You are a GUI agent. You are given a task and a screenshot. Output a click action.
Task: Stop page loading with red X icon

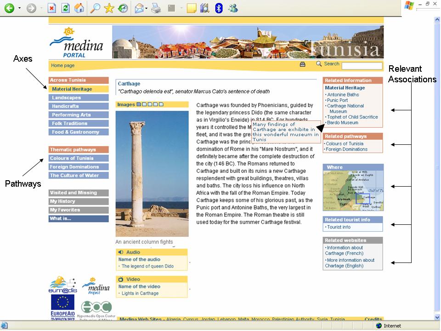[51, 8]
